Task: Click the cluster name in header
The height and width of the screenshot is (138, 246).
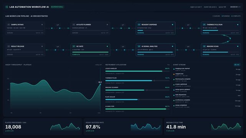Action: pos(210,7)
